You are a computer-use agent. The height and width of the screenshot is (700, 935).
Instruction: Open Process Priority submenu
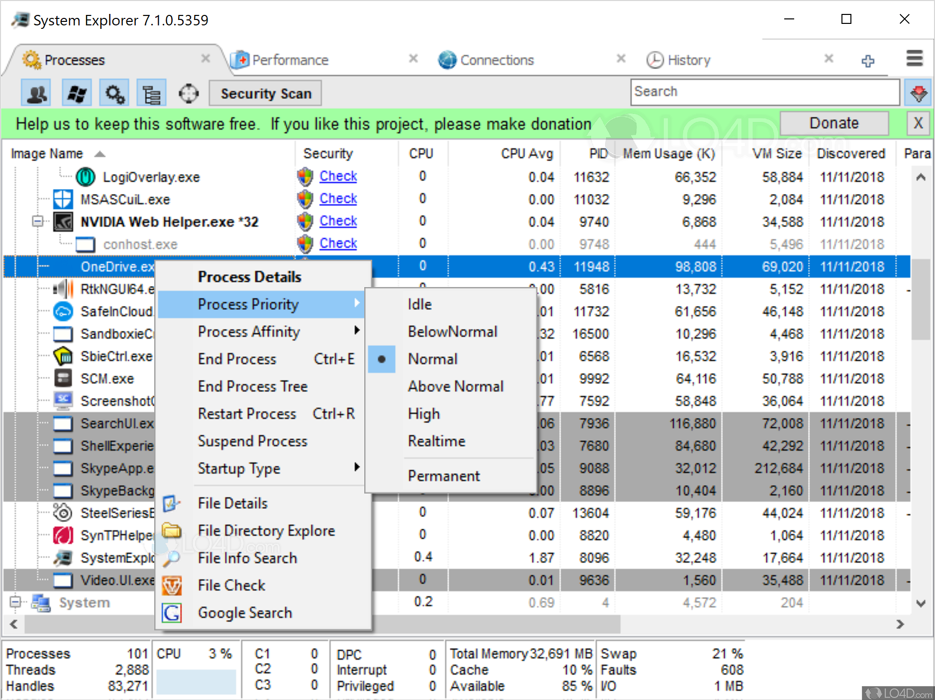pyautogui.click(x=261, y=304)
